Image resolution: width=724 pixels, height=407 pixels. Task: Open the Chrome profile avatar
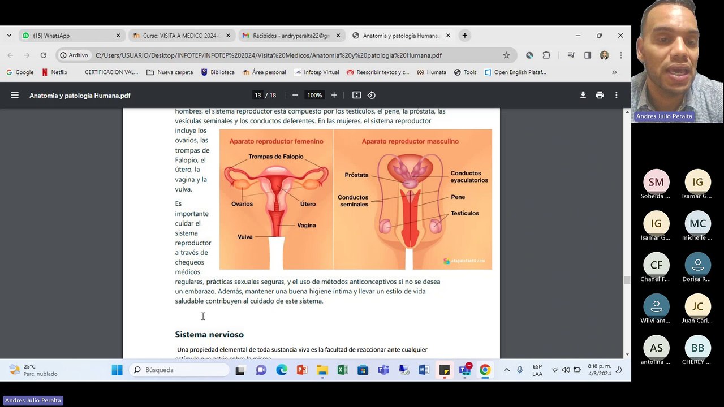click(604, 55)
